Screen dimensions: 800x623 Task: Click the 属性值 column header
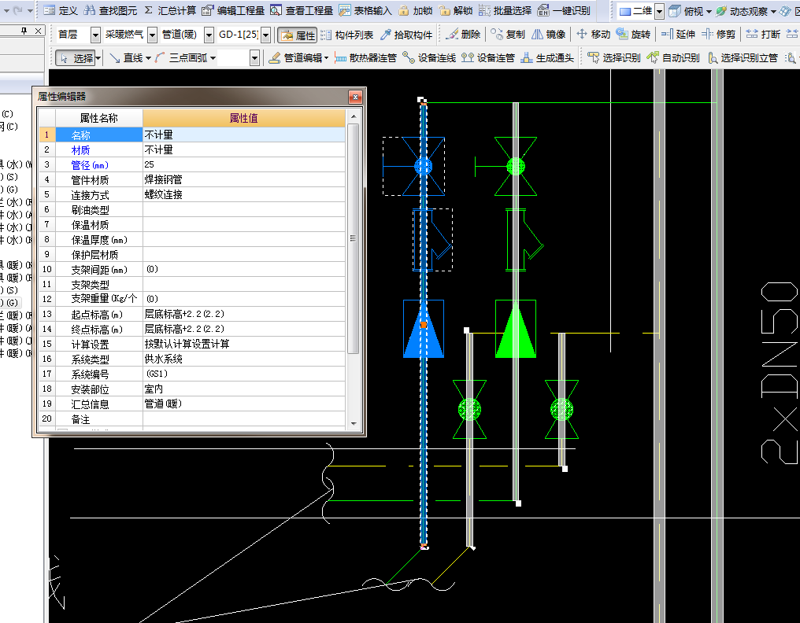244,118
